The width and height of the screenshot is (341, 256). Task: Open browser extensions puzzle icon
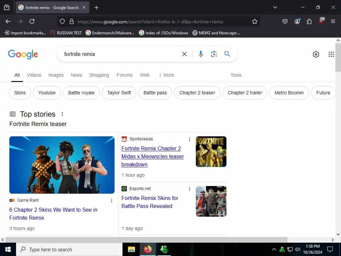[309, 21]
